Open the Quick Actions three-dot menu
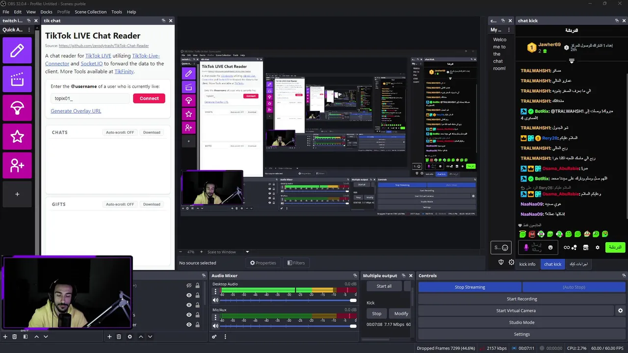Viewport: 628px width, 353px height. click(x=29, y=29)
